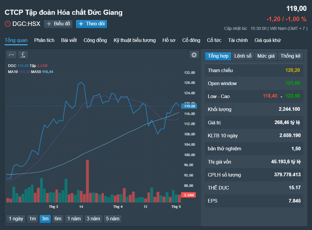Screen dimensions: 312x230
Task: Click the DGC:HSX ticker text
Action: (26, 24)
